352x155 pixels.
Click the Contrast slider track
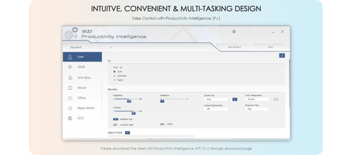click(126, 111)
